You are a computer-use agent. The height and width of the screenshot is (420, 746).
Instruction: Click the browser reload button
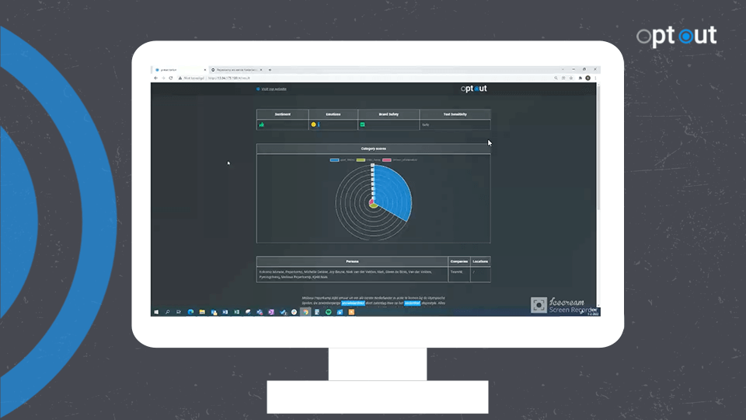pyautogui.click(x=171, y=78)
